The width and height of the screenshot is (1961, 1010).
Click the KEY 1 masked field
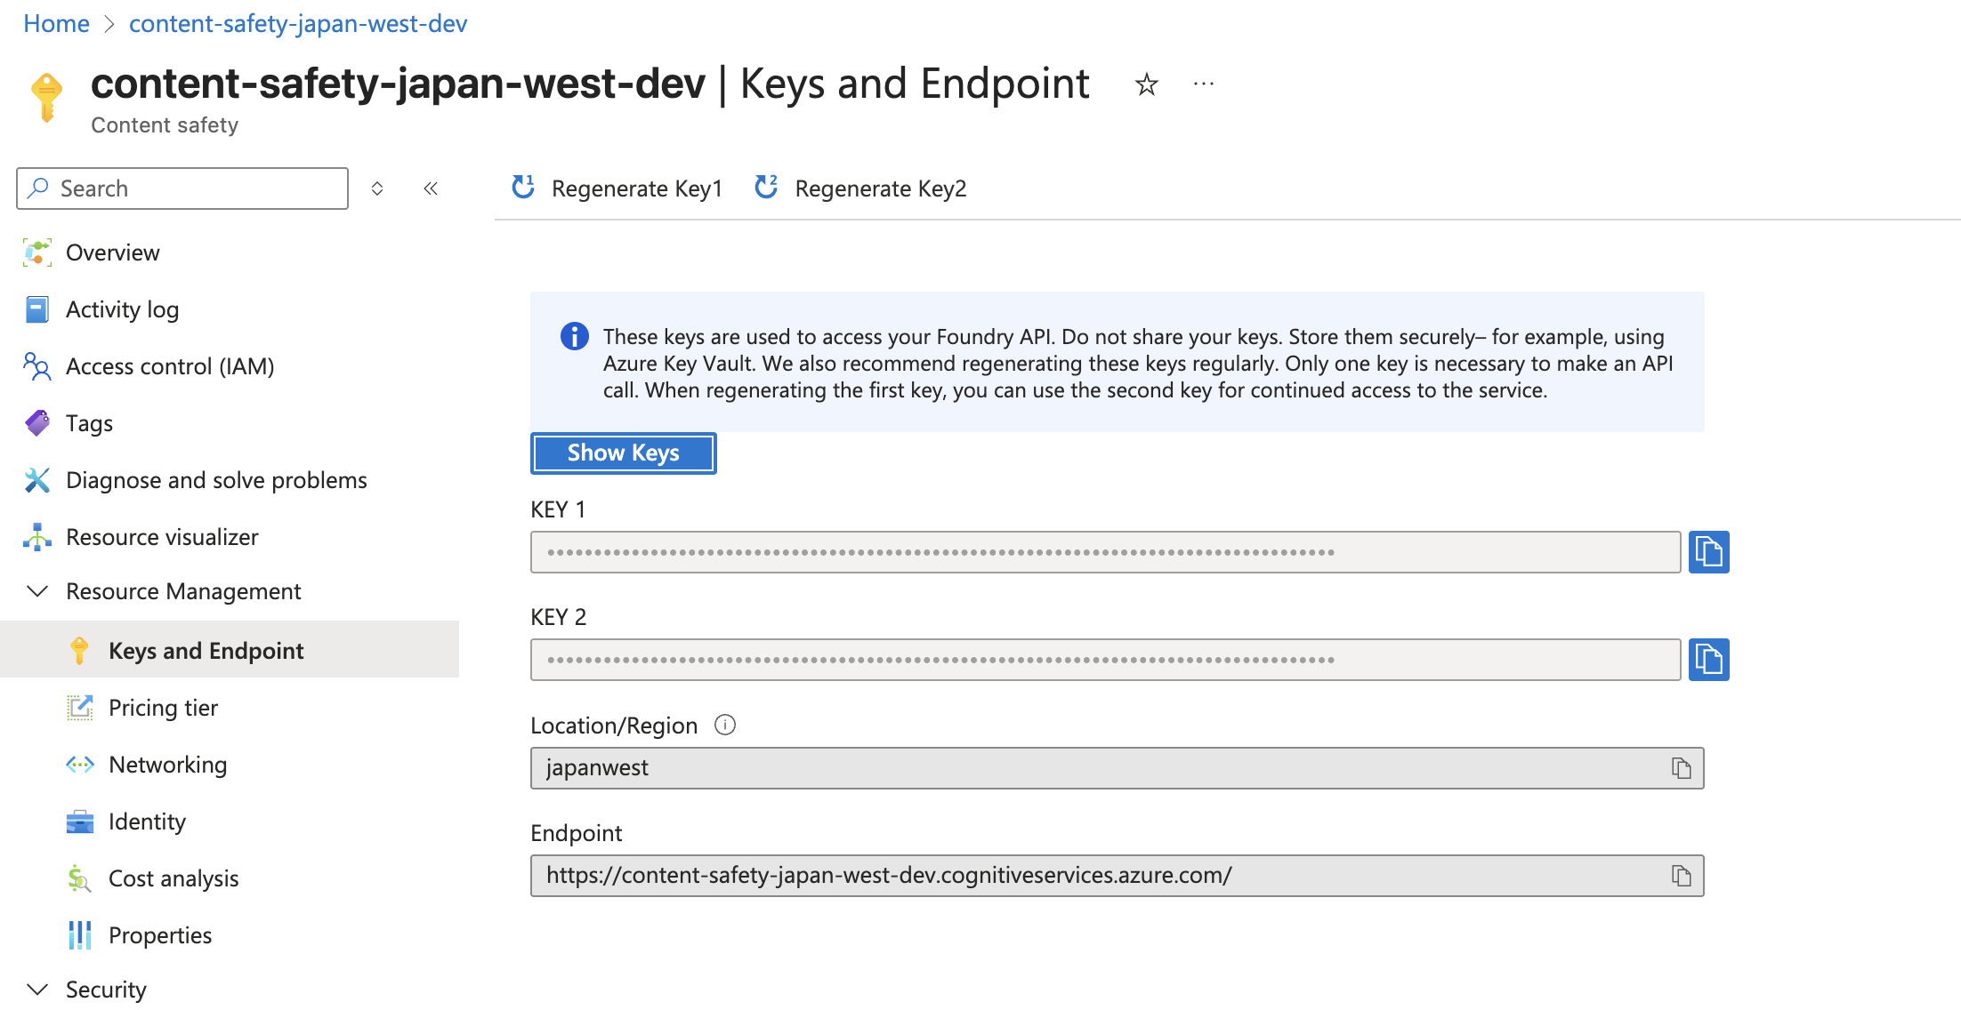(x=1106, y=552)
